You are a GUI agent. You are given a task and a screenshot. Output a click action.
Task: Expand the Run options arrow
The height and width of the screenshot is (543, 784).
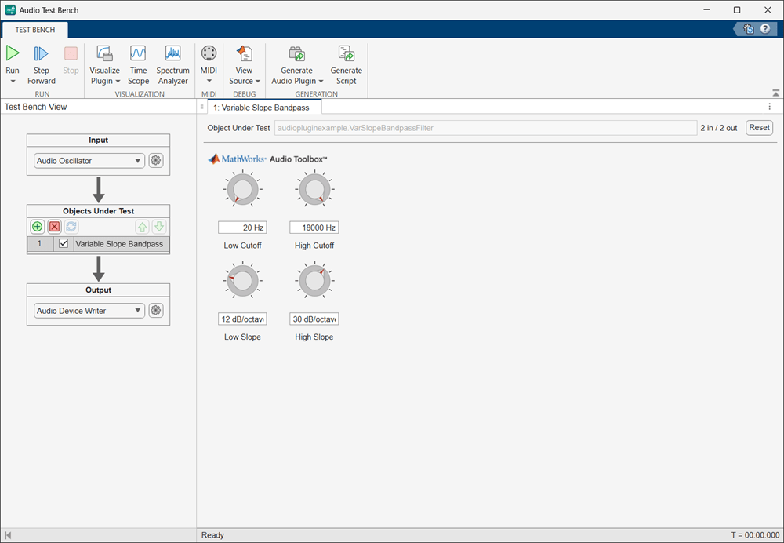point(13,81)
